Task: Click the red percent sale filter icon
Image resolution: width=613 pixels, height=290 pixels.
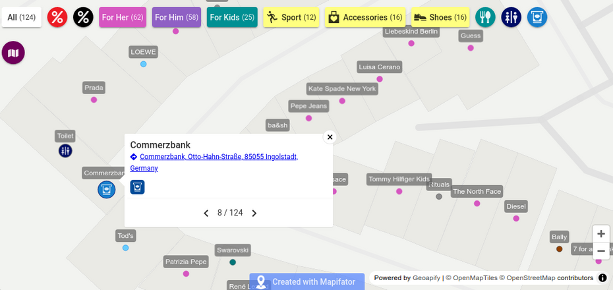Action: pos(58,17)
